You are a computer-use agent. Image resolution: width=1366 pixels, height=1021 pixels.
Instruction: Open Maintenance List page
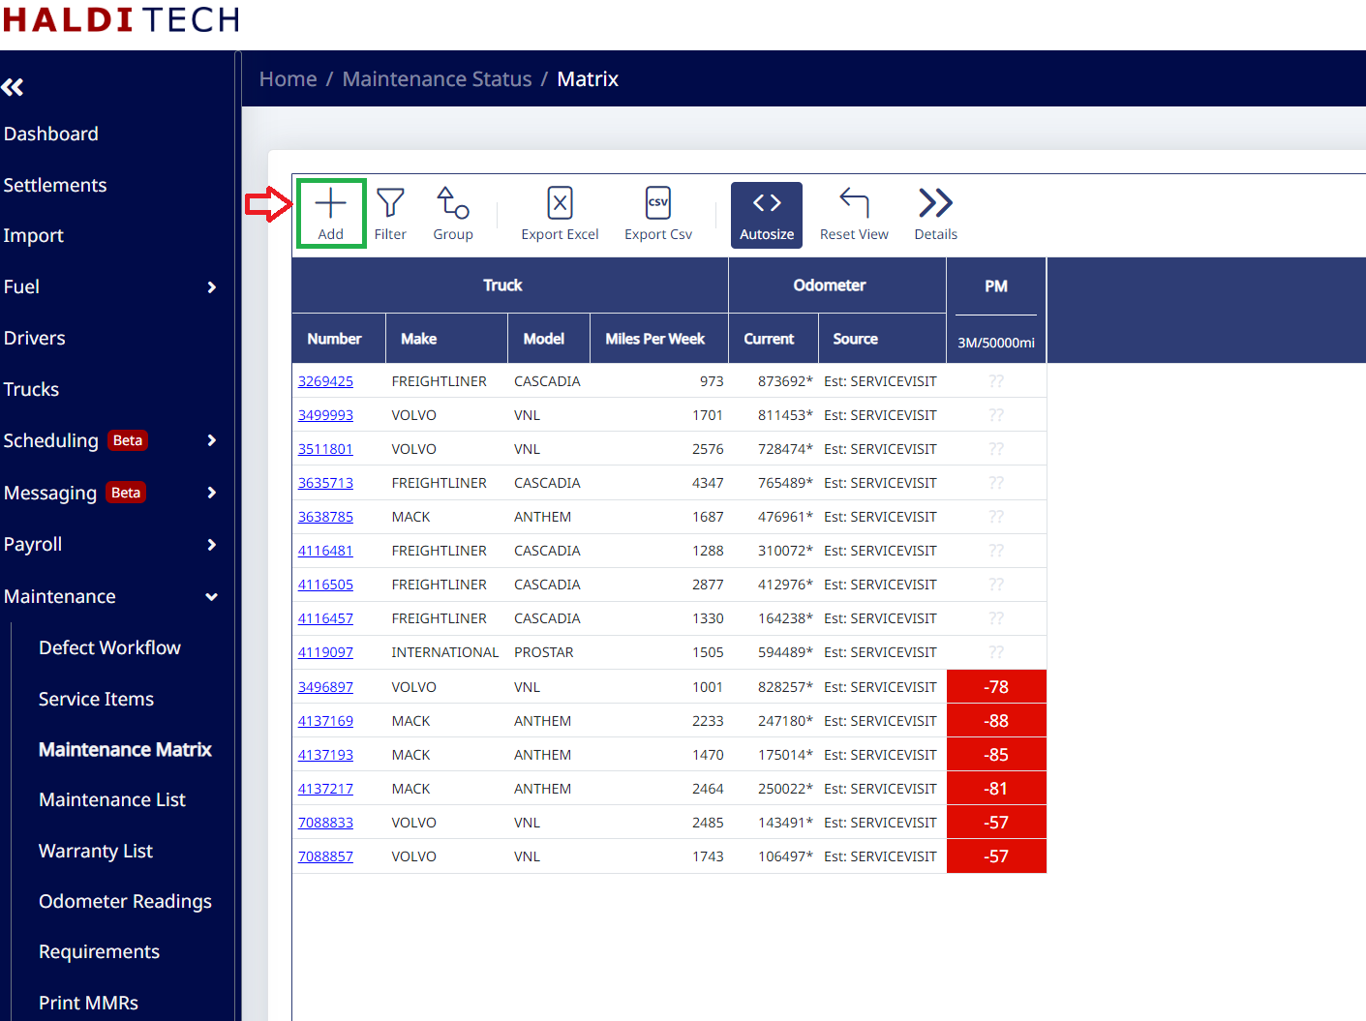click(x=112, y=799)
